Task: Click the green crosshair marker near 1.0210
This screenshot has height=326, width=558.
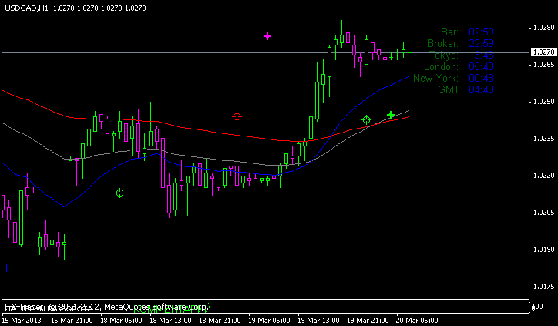Action: [119, 193]
